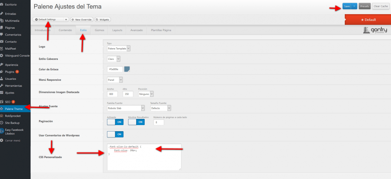The width and height of the screenshot is (391, 179).
Task: Open the Plantillas Página tab
Action: coord(161,30)
